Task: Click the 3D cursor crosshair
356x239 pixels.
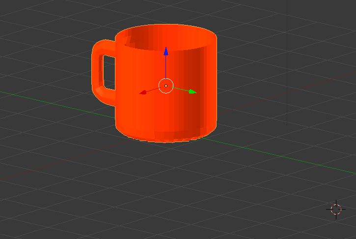Action: 336,209
